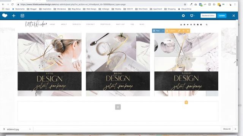The width and height of the screenshot is (243, 136).
Task: Click the site header search icon
Action: [x=207, y=25]
